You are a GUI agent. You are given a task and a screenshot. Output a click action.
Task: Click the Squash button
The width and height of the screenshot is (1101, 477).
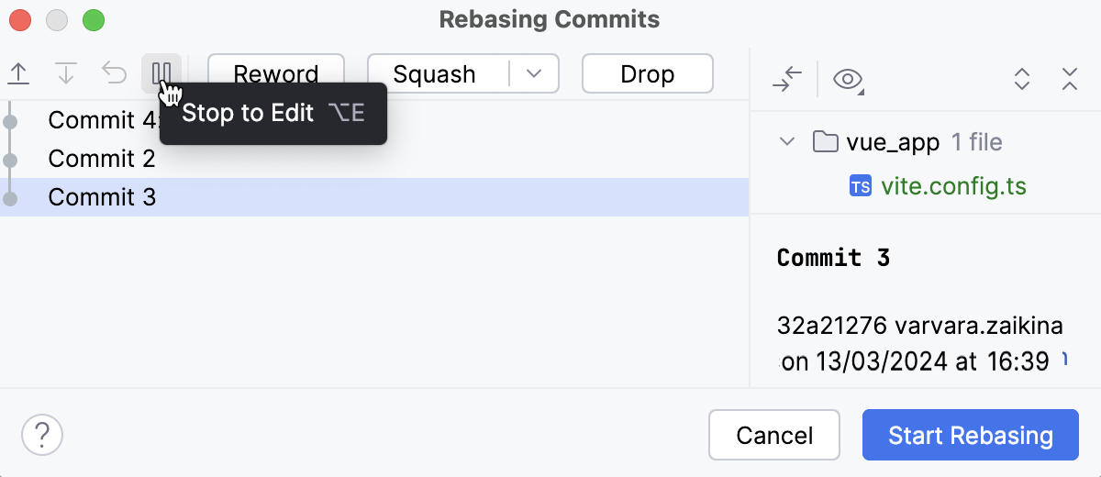435,73
